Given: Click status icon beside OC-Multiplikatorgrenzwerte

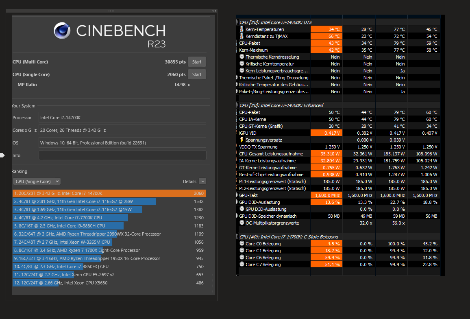Looking at the screenshot, I should [242, 223].
